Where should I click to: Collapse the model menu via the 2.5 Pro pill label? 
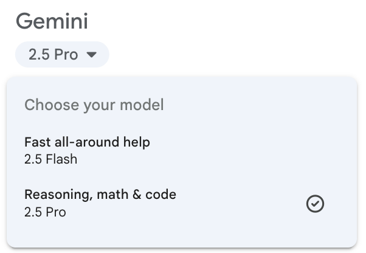pyautogui.click(x=54, y=55)
